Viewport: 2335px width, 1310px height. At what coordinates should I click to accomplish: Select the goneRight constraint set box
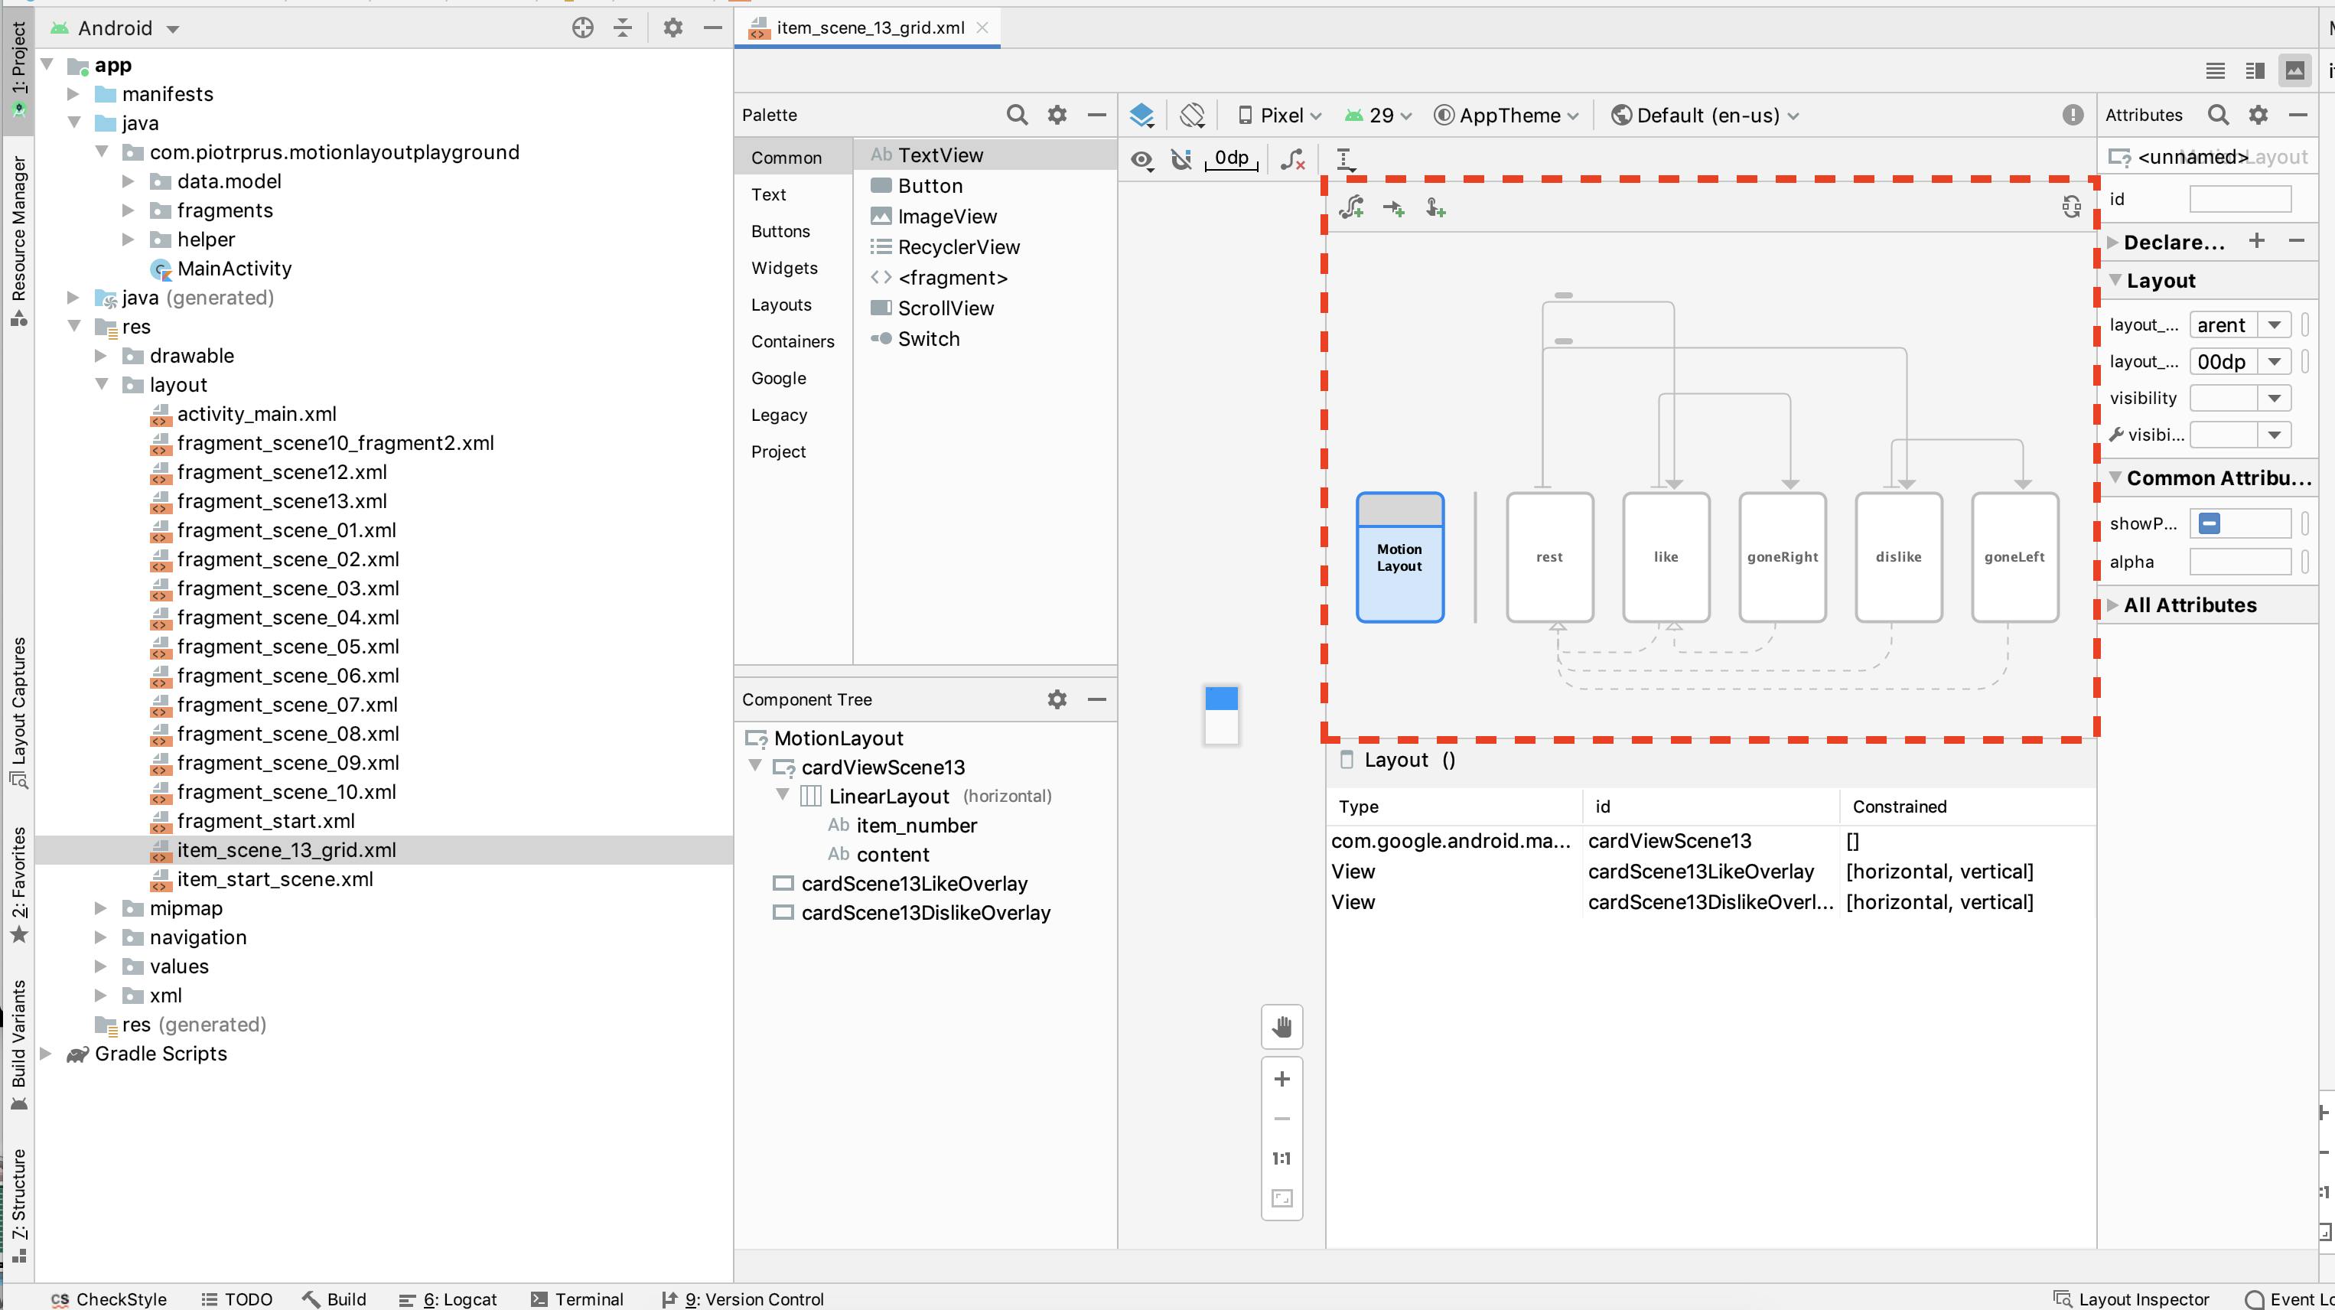pyautogui.click(x=1782, y=556)
